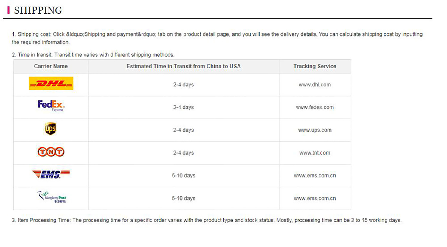Select the EMS carrier logo

pyautogui.click(x=51, y=174)
